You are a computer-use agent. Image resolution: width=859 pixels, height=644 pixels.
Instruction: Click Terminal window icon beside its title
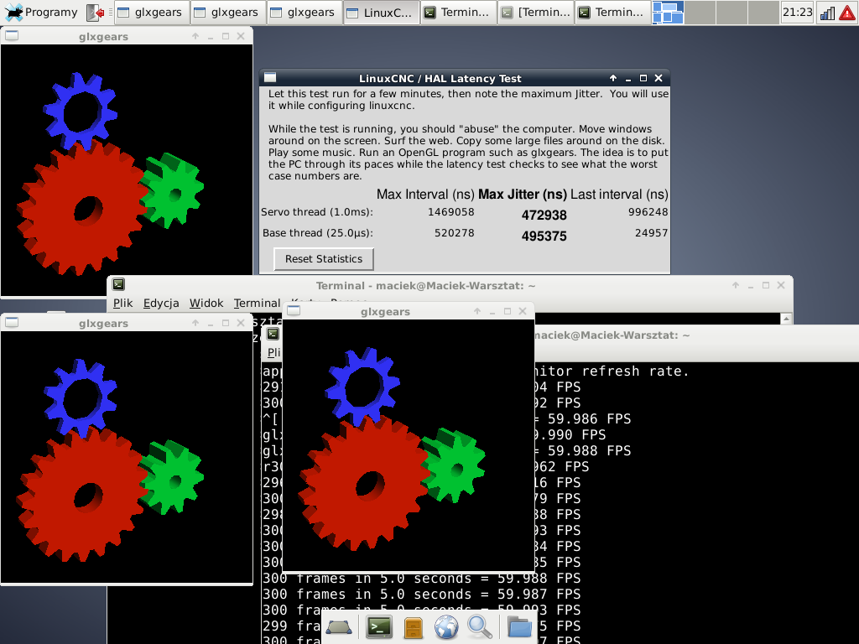(118, 284)
